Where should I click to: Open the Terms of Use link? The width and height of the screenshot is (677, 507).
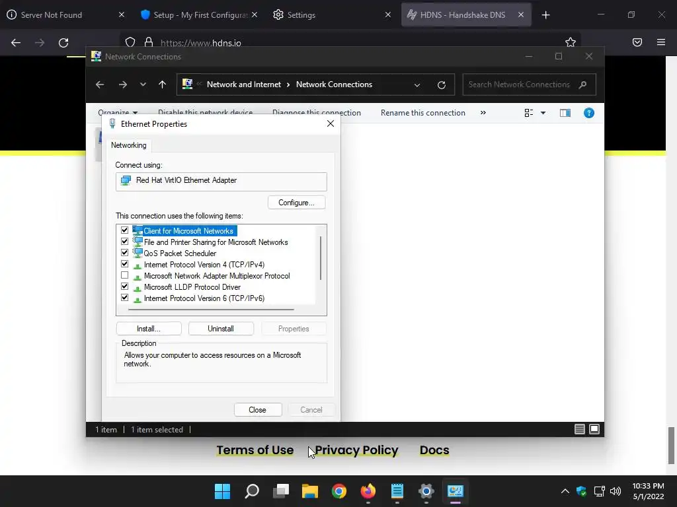click(x=255, y=450)
